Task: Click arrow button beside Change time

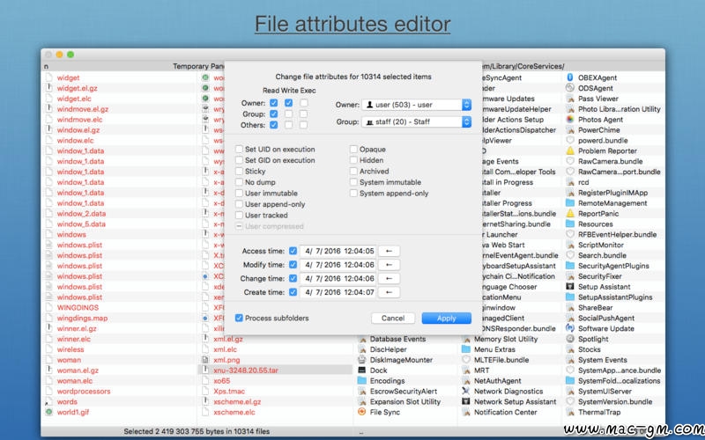Action: point(389,278)
